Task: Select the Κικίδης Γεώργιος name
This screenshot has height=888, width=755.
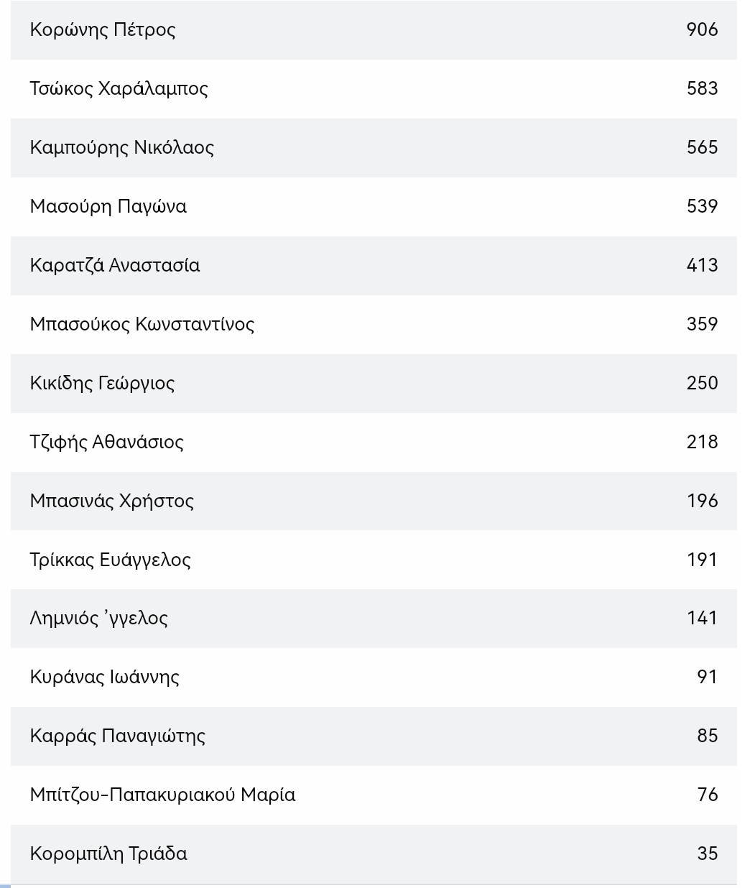Action: click(x=103, y=383)
